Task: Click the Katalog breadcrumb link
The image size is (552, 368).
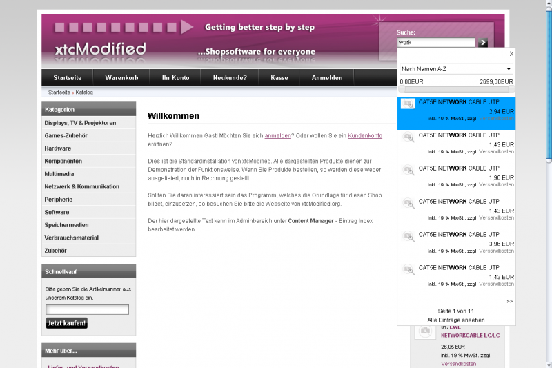Action: click(84, 93)
